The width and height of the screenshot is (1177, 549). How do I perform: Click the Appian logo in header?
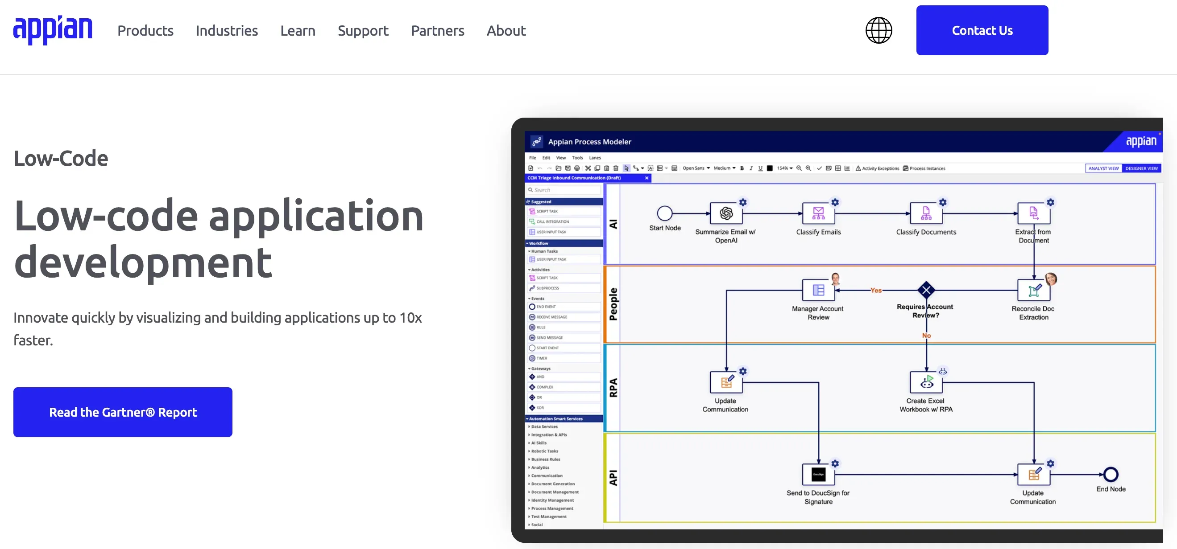point(53,30)
